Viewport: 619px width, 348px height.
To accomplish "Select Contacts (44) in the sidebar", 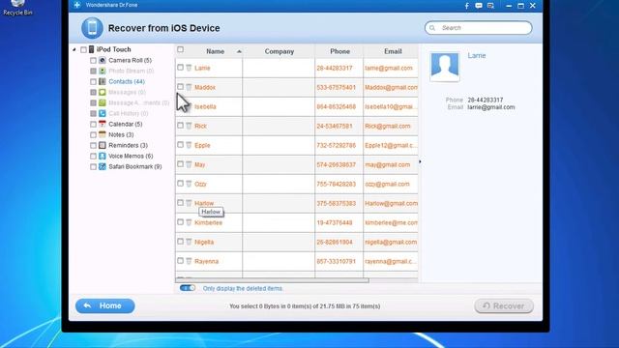I will tap(127, 81).
